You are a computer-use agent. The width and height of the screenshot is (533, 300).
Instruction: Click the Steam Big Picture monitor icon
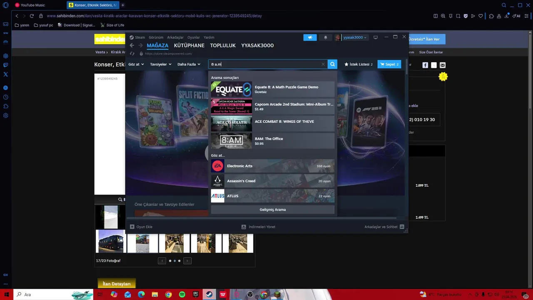pos(376,37)
